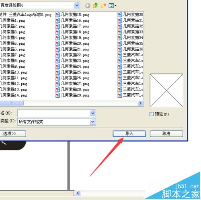The height and width of the screenshot is (200, 201).
Task: Select the file 几何素描8.png
Action: 12,61
